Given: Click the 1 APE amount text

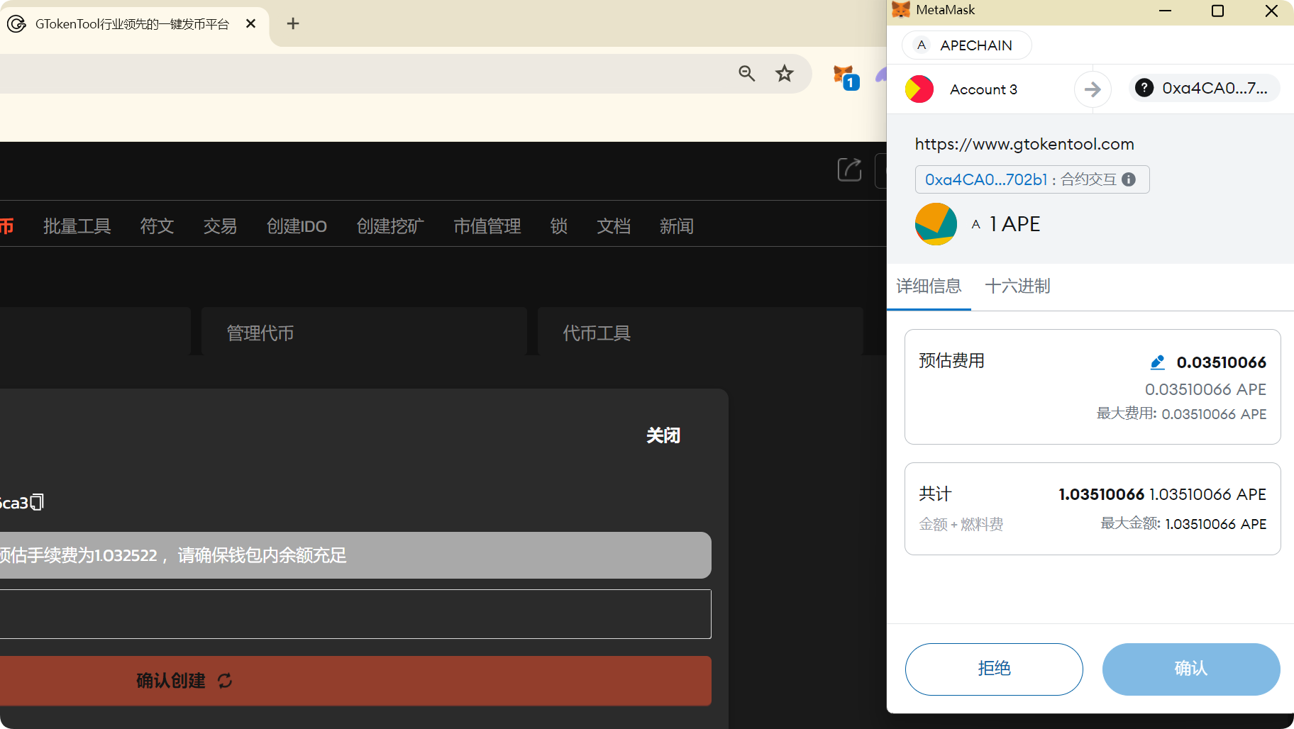Looking at the screenshot, I should click(x=1014, y=224).
